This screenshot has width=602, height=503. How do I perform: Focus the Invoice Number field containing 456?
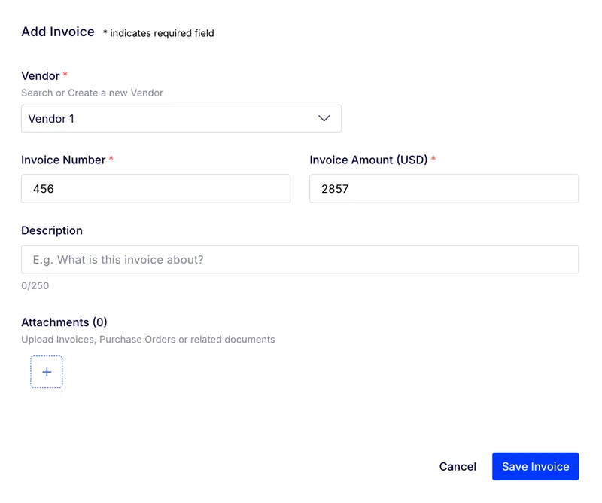point(156,189)
